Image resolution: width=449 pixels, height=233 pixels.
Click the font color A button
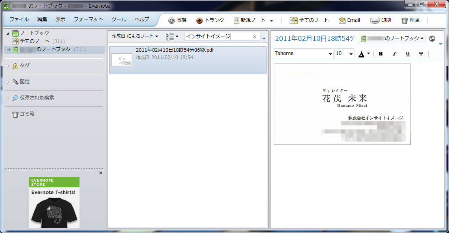pyautogui.click(x=361, y=54)
